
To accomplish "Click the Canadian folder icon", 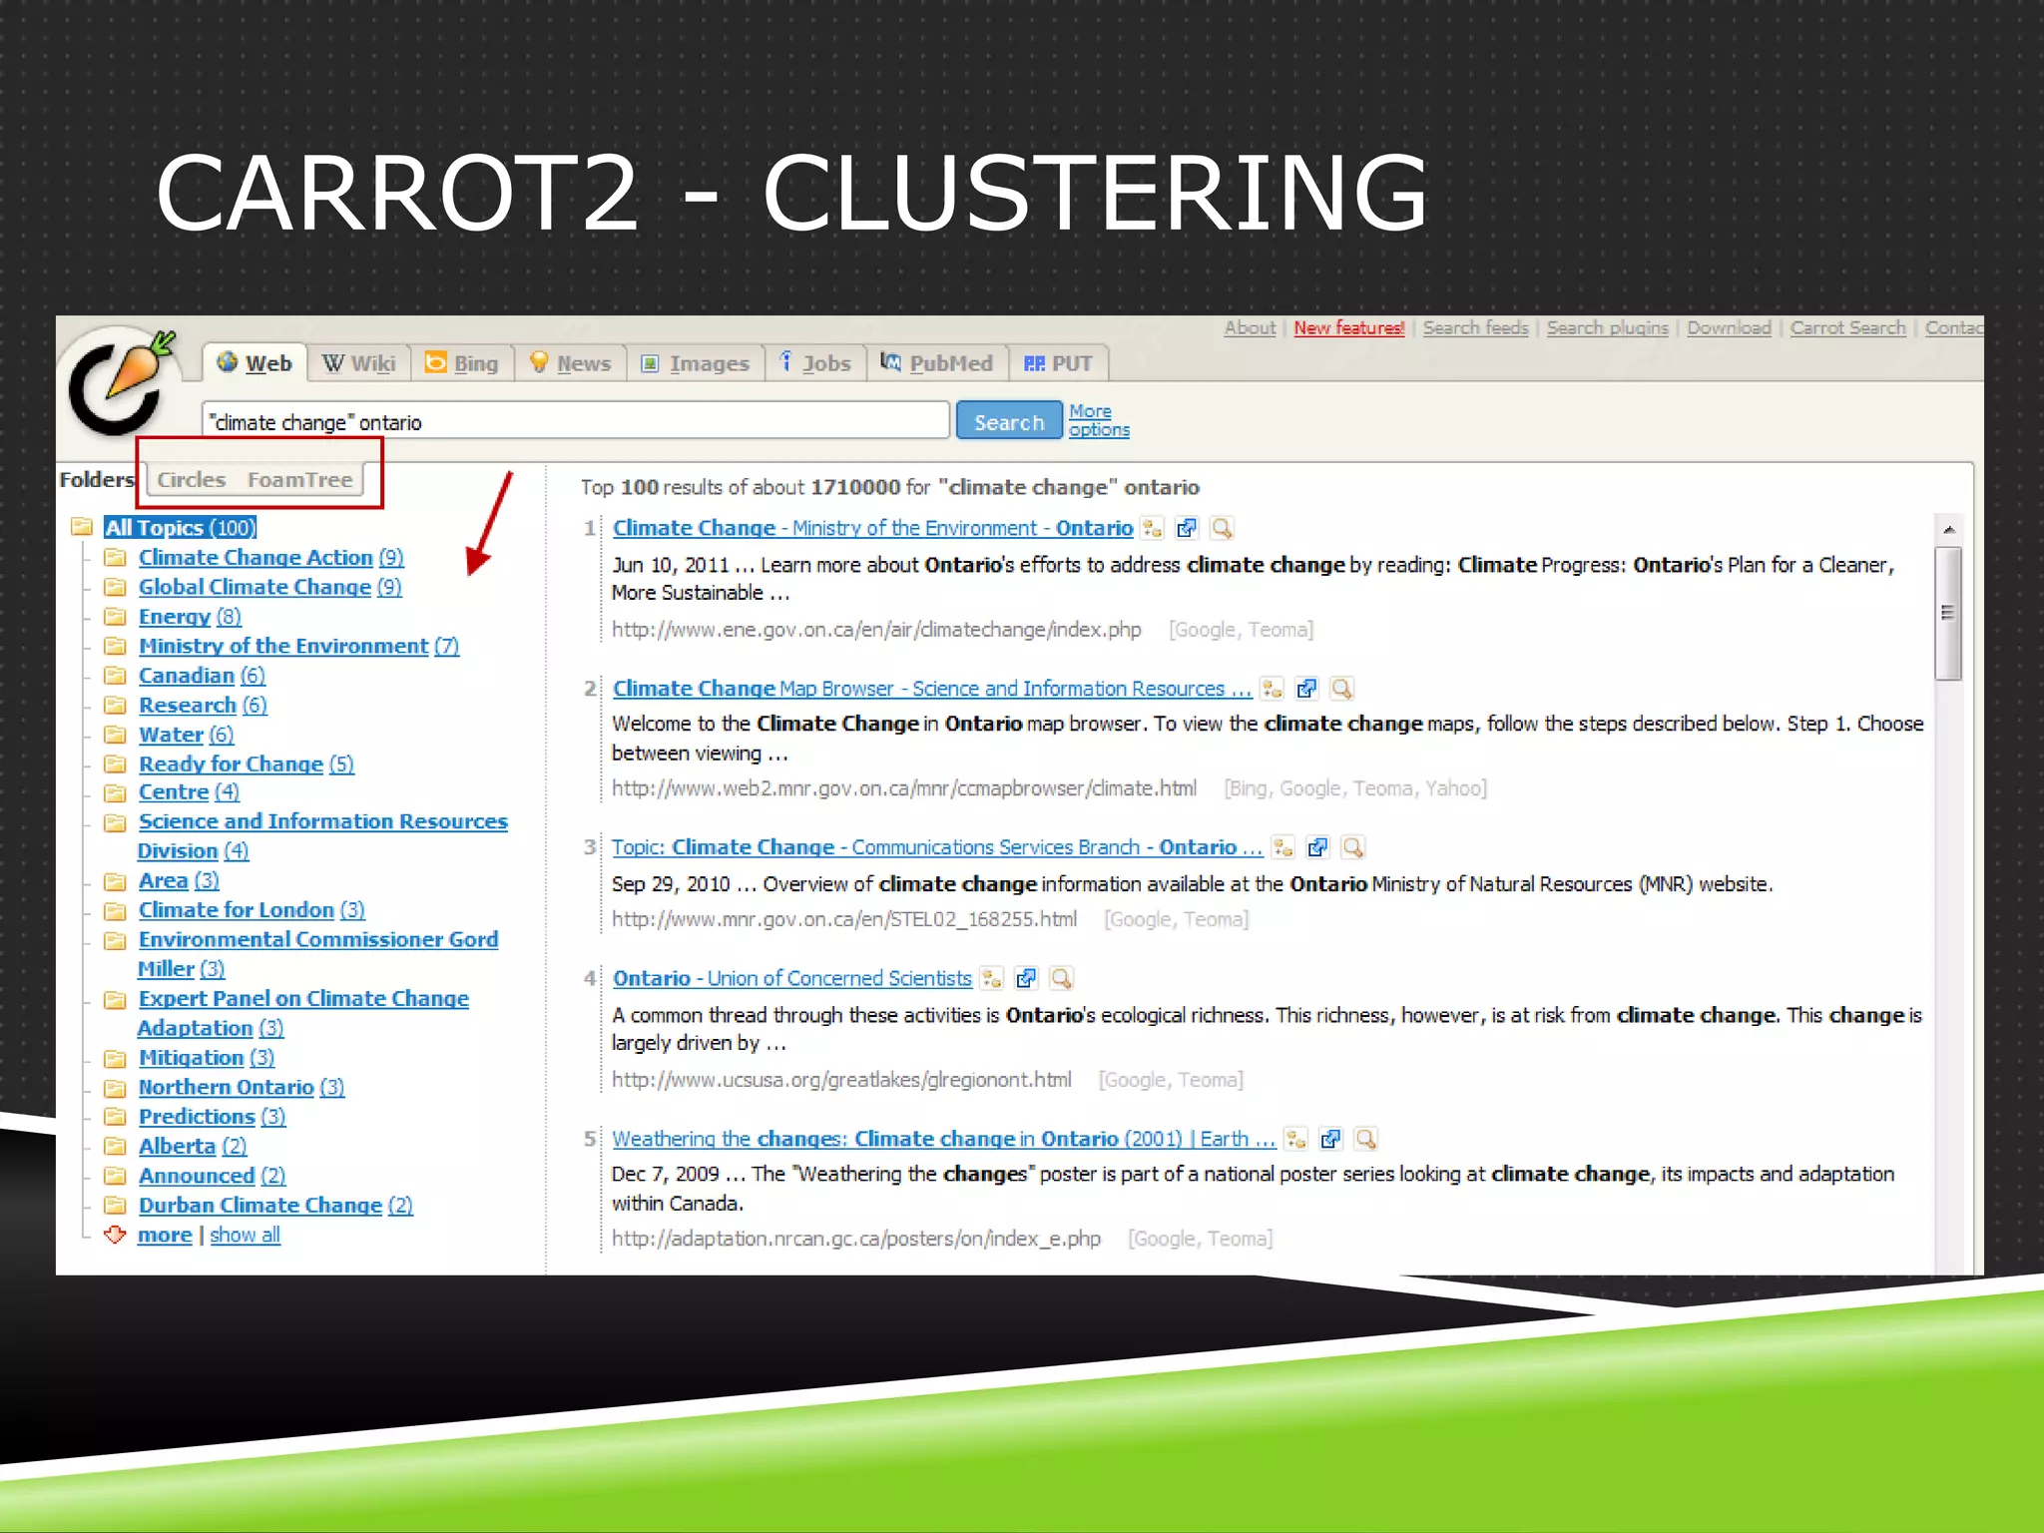I will pyautogui.click(x=116, y=676).
